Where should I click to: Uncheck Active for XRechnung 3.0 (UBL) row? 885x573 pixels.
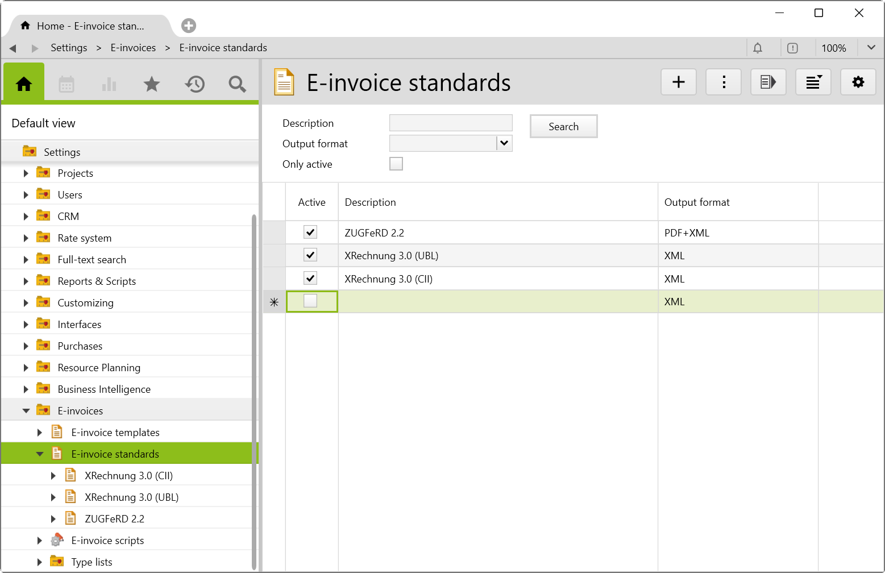[310, 255]
